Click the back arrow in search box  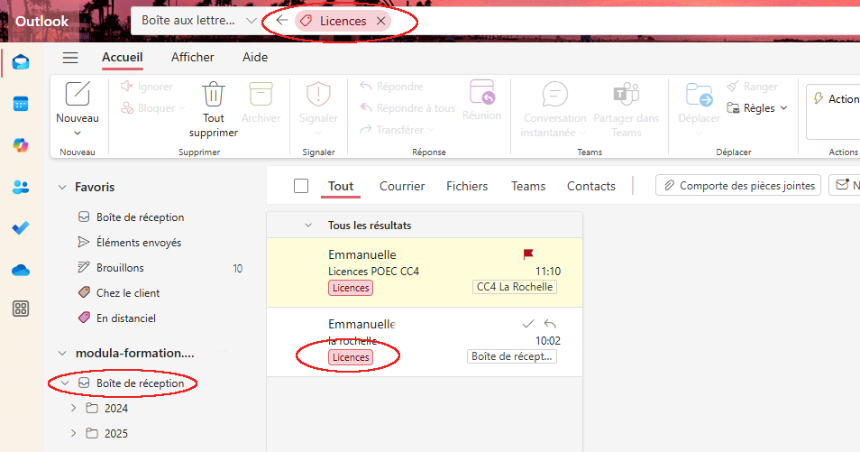[282, 21]
